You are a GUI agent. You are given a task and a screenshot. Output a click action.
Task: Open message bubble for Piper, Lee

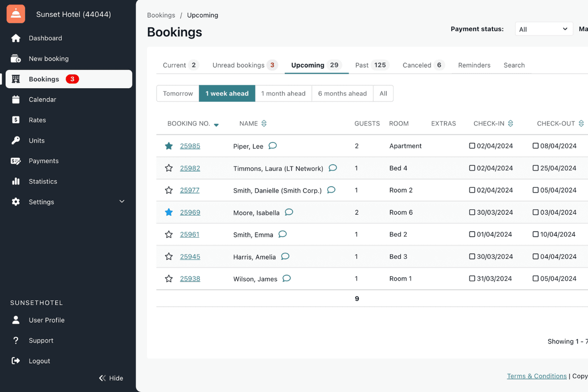point(273,146)
